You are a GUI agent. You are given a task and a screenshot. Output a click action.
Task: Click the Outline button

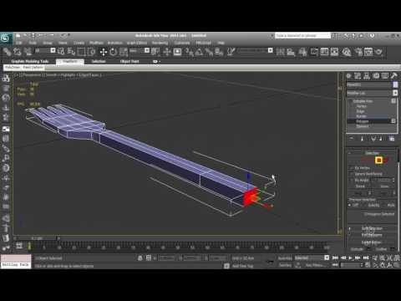pos(382,249)
